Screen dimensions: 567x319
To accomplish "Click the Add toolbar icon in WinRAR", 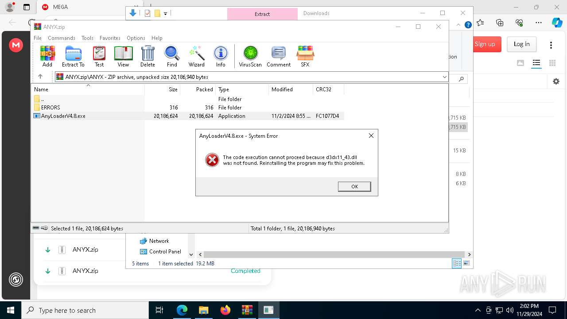I will tap(47, 56).
